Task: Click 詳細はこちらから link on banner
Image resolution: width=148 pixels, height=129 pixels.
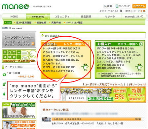Action: 100,98
